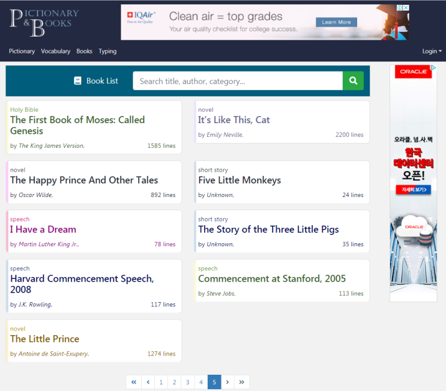Screen dimensions: 446x391
Task: Click 78 lines count
Action: click(164, 244)
